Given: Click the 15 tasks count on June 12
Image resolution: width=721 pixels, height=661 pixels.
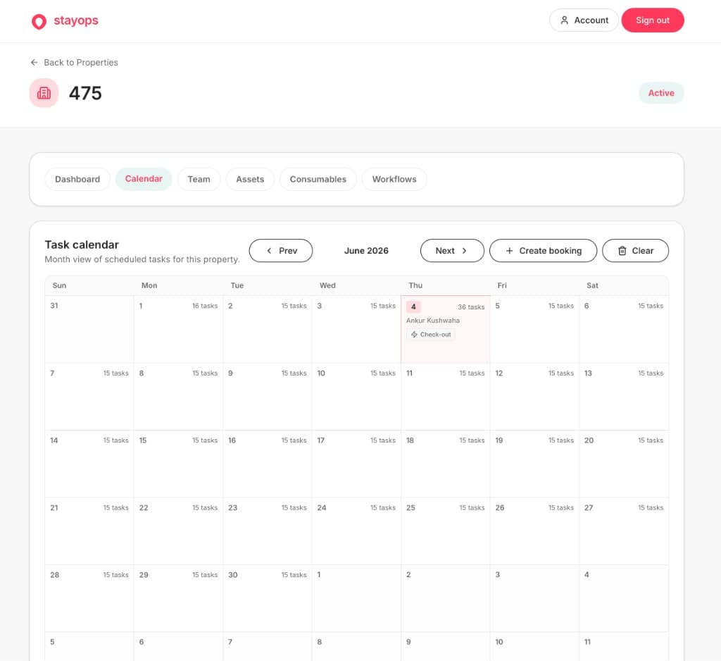Looking at the screenshot, I should tap(561, 373).
